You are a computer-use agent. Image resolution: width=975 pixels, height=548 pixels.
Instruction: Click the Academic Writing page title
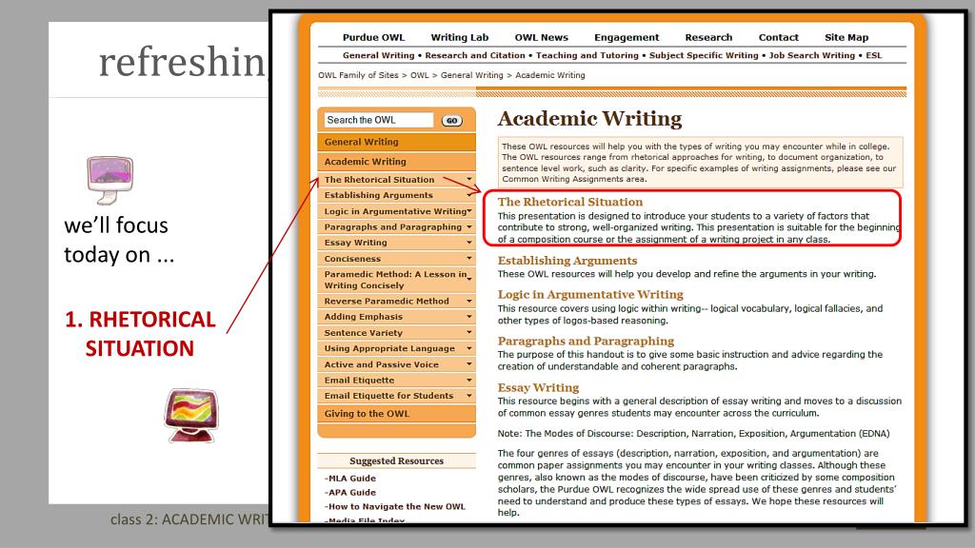(x=589, y=119)
